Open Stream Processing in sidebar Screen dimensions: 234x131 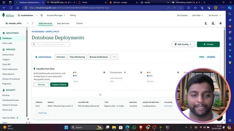coord(11,79)
